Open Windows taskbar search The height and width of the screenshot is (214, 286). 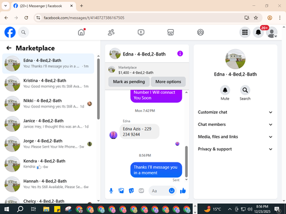20,209
